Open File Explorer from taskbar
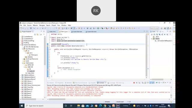Screen dimensions: 192x108 click(79, 106)
